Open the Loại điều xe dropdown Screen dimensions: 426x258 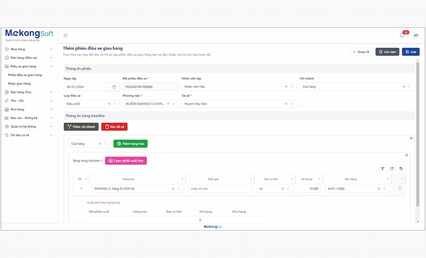click(x=115, y=104)
